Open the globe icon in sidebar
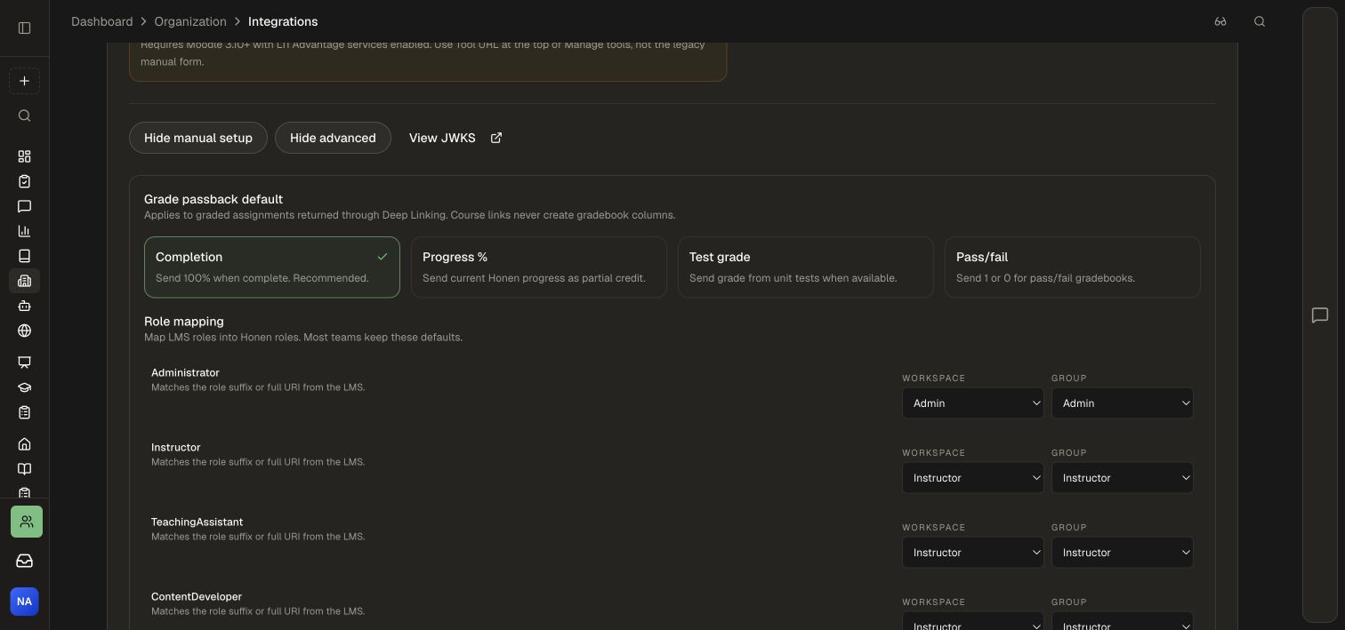The image size is (1345, 630). [x=24, y=331]
